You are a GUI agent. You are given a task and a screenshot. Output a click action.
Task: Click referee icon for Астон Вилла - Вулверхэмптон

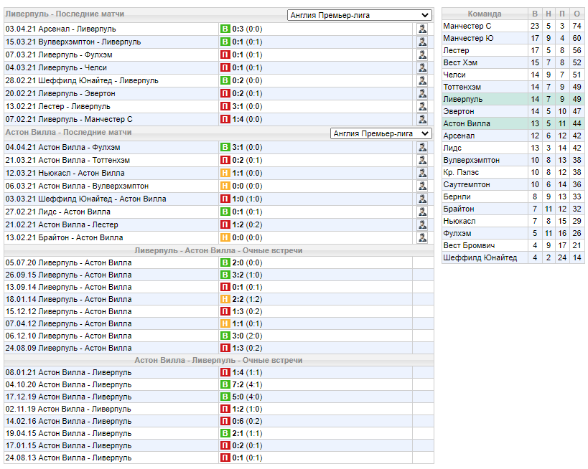click(x=422, y=186)
